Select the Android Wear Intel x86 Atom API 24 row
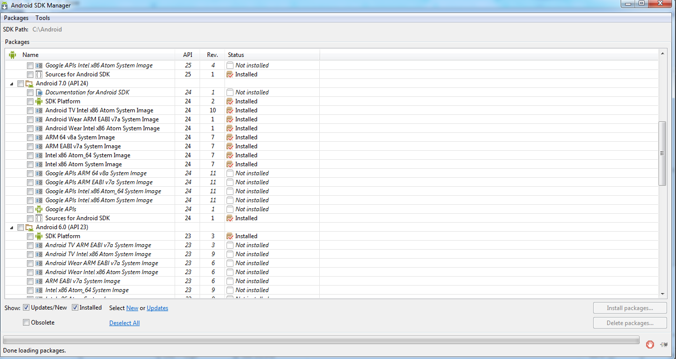The height and width of the screenshot is (359, 676). [x=332, y=128]
